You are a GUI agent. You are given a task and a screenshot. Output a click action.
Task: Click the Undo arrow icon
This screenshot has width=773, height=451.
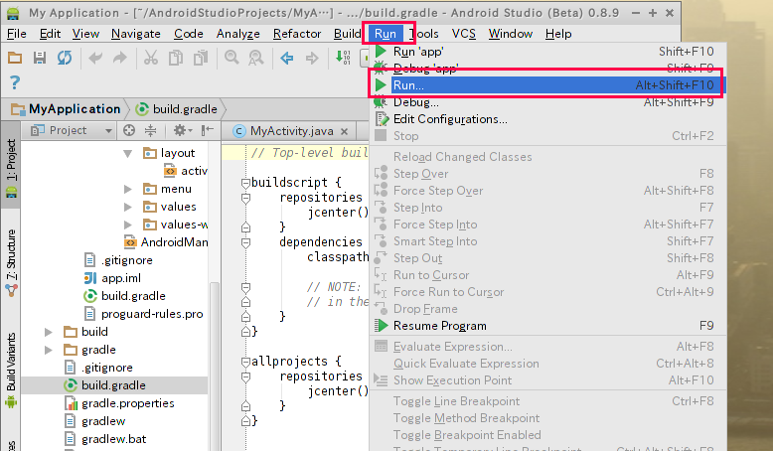95,58
